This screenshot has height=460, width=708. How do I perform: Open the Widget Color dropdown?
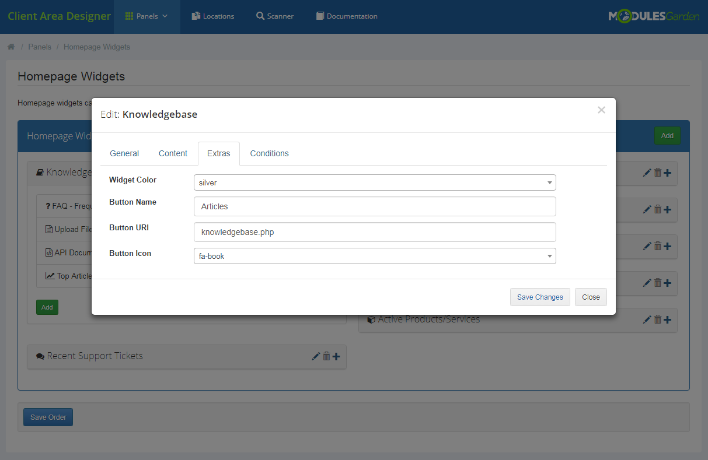tap(374, 182)
